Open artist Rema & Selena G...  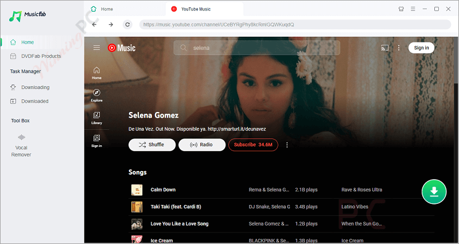(269, 190)
